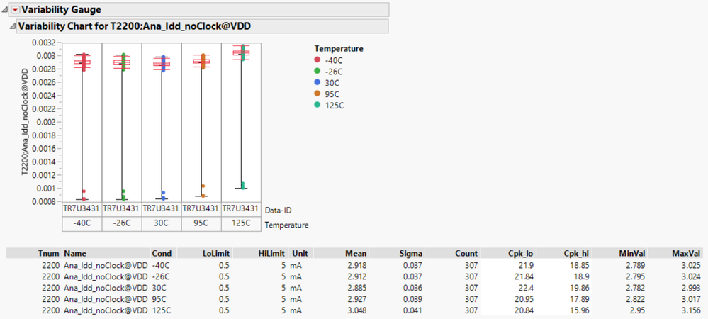The height and width of the screenshot is (319, 708).
Task: Click the 0.002 tick label on Y axis
Action: tap(46, 122)
